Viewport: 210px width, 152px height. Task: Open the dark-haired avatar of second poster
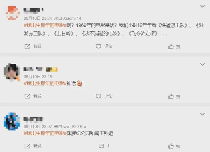[x=12, y=72]
